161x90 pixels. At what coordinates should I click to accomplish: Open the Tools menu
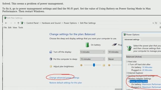click(21, 27)
